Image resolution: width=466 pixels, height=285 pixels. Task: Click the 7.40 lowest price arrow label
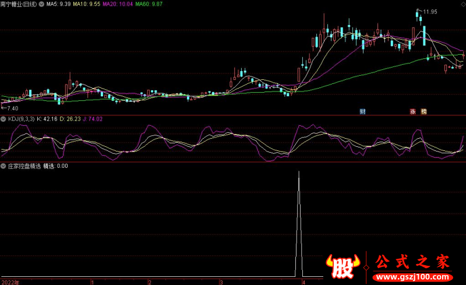pyautogui.click(x=10, y=108)
